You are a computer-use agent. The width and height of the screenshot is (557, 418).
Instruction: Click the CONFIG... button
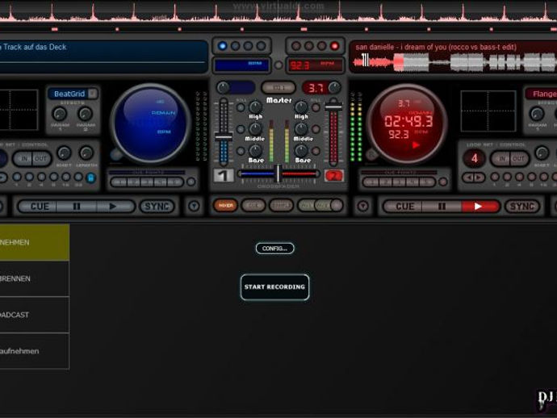pyautogui.click(x=275, y=249)
